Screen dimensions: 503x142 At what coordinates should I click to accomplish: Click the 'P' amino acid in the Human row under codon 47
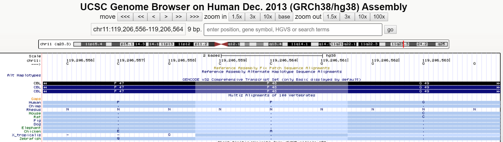tap(118, 102)
